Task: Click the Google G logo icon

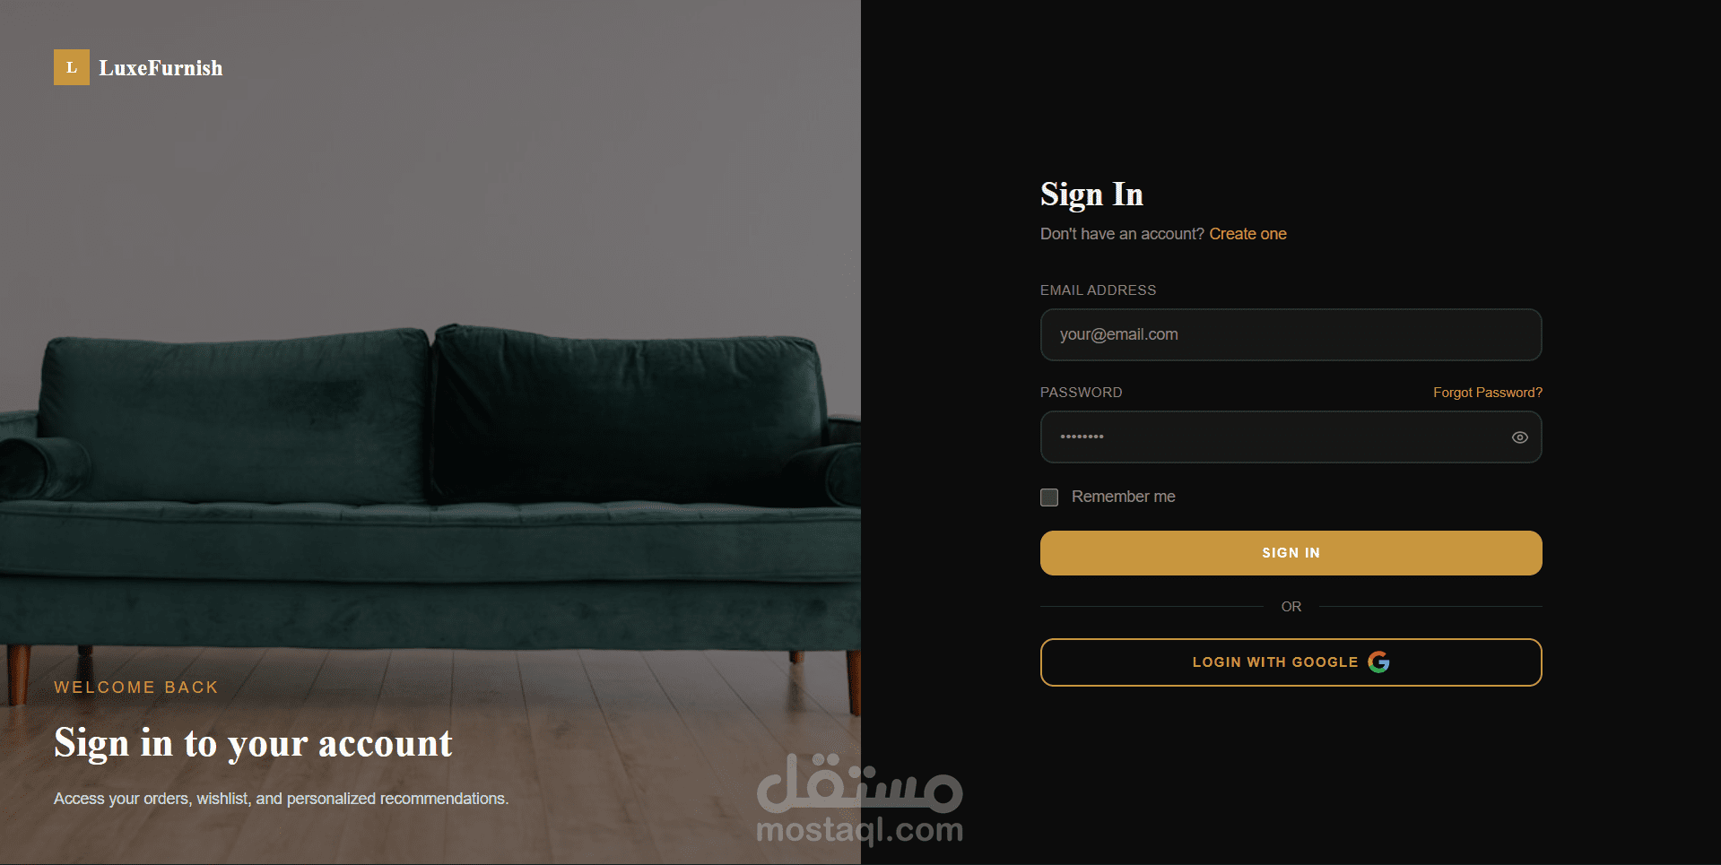Action: click(1378, 662)
